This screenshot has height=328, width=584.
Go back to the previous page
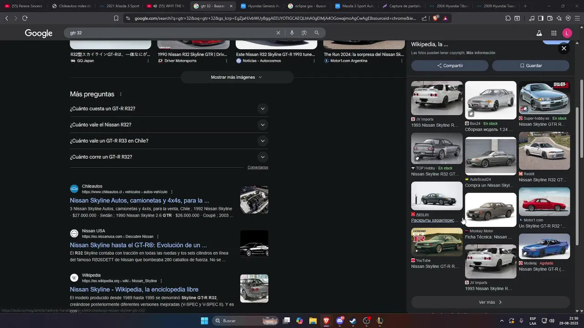pos(6,18)
